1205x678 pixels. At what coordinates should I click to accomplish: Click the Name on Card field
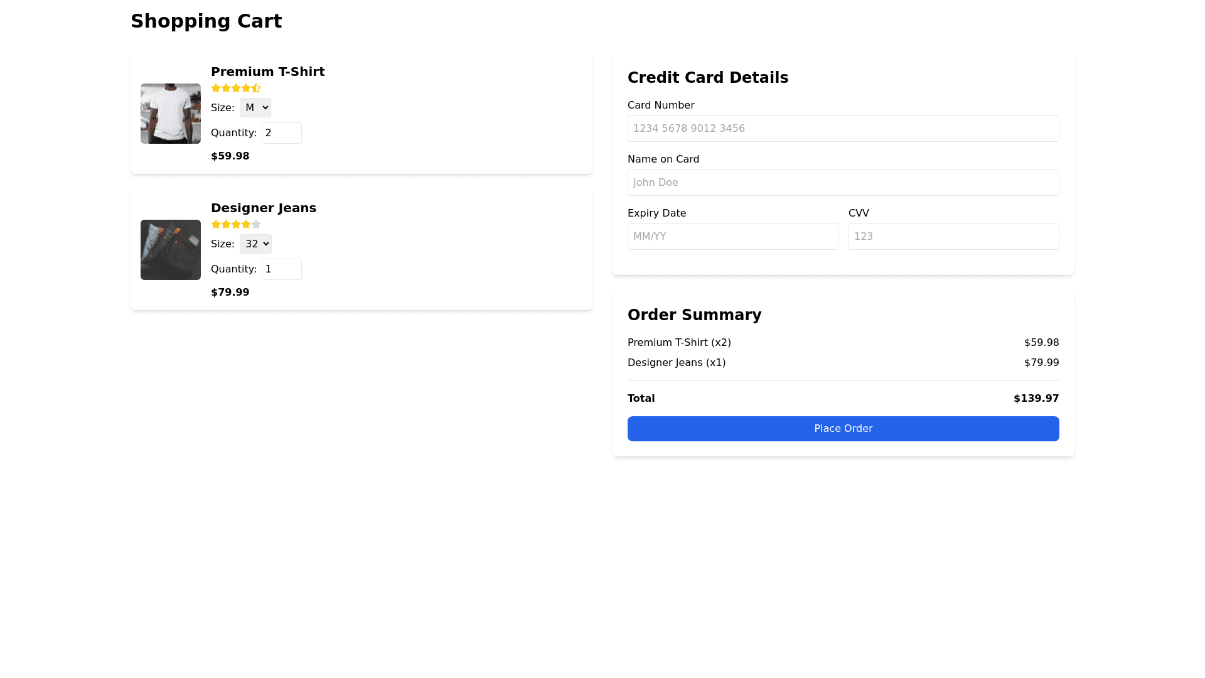click(843, 183)
